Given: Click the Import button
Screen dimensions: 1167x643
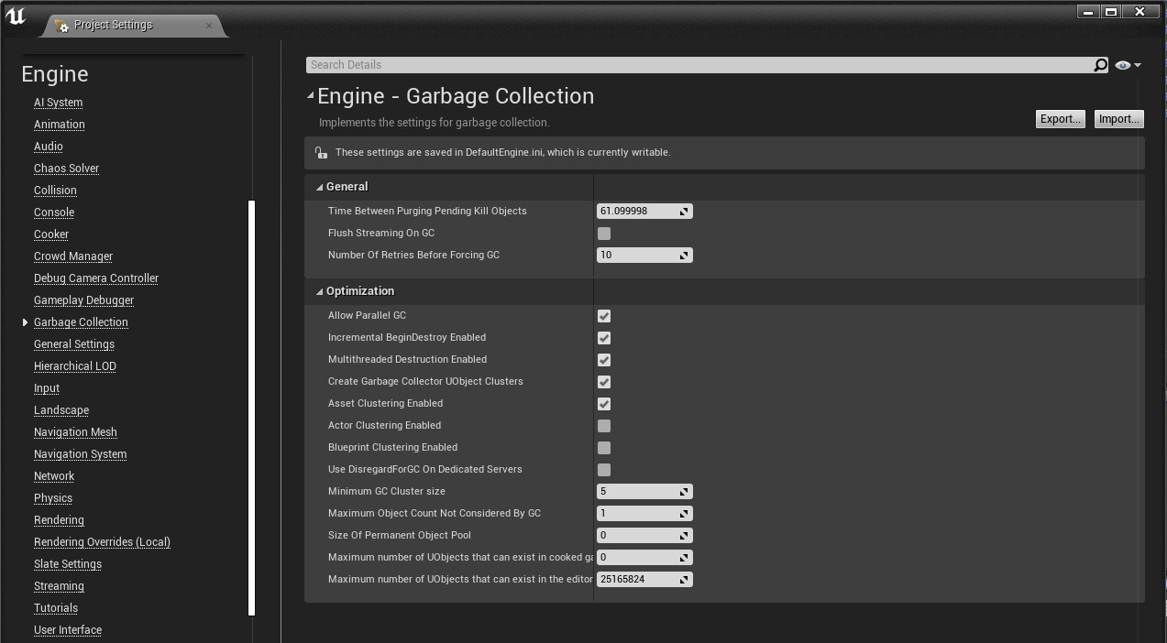Looking at the screenshot, I should click(1118, 118).
